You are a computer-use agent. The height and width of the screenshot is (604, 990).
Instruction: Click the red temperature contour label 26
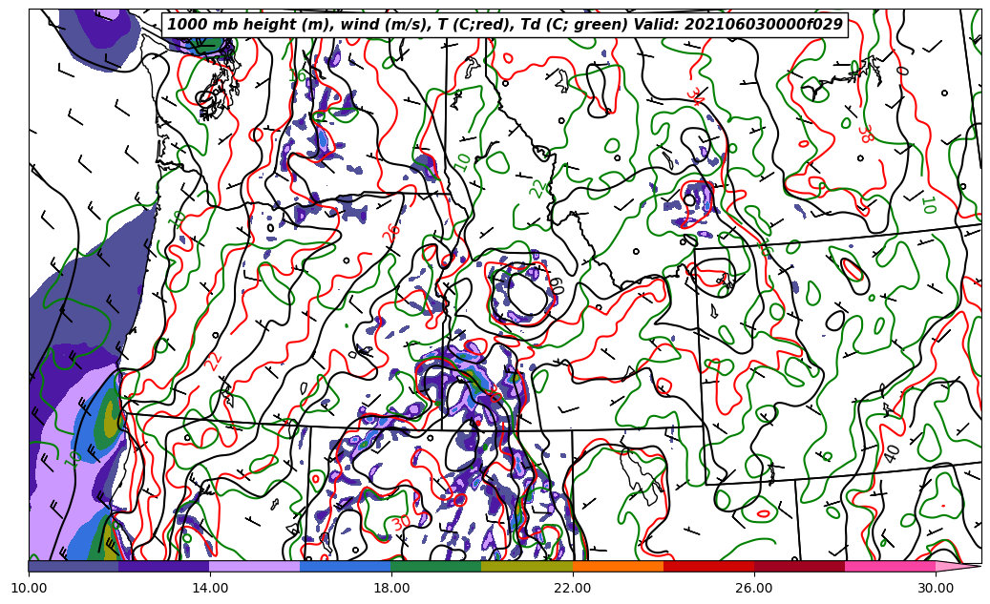(x=391, y=232)
